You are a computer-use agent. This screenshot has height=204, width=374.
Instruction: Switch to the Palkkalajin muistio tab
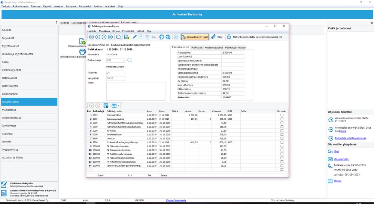tap(235, 47)
